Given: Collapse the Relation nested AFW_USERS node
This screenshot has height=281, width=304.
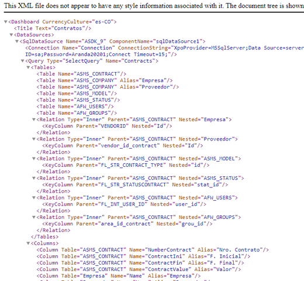Looking at the screenshot, I should pos(34,198).
